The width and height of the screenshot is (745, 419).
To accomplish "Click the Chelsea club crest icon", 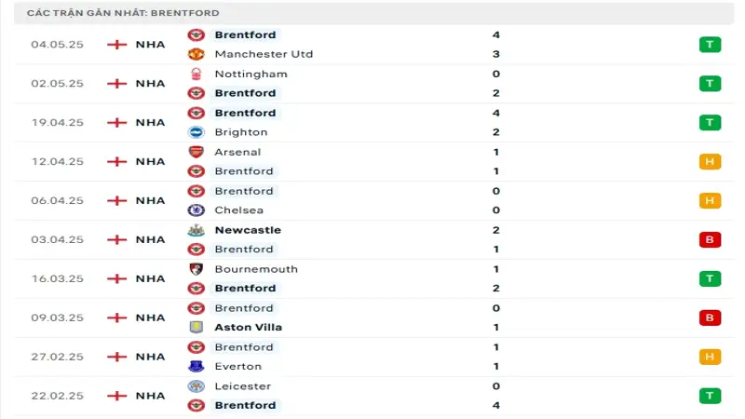I will click(196, 210).
